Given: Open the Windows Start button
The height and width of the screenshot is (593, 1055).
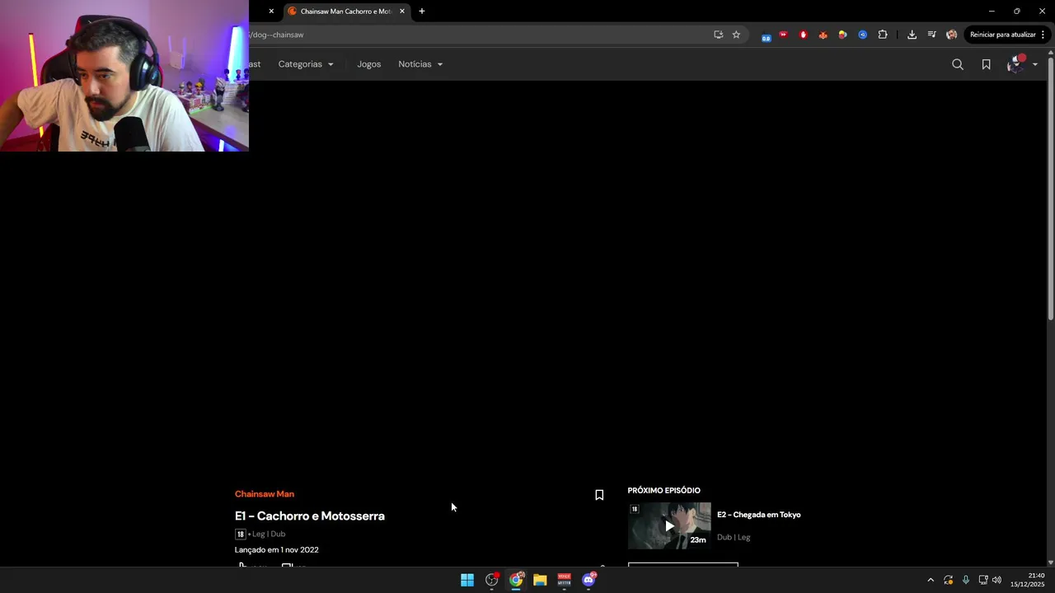Looking at the screenshot, I should tap(467, 580).
